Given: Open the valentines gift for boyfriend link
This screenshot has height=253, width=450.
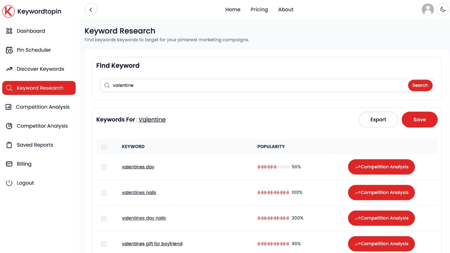Looking at the screenshot, I should tap(152, 244).
